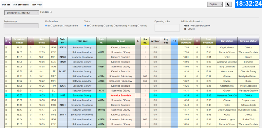Viewport: 262px width, 128px height.
Task: Click the Type column header
Action: click(x=54, y=41)
